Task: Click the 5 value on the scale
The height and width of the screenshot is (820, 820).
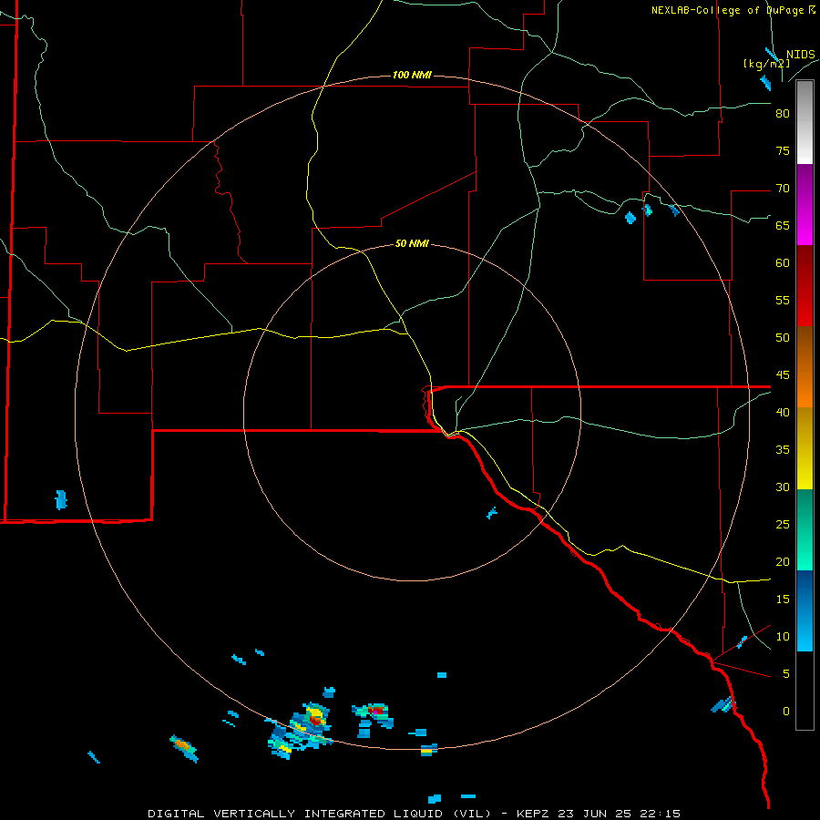Action: (786, 674)
